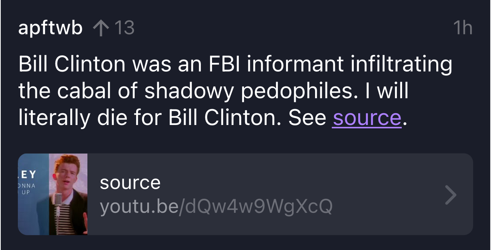Screen dimensions: 491x250
Task: Click the comment score number 13
Action: click(124, 28)
